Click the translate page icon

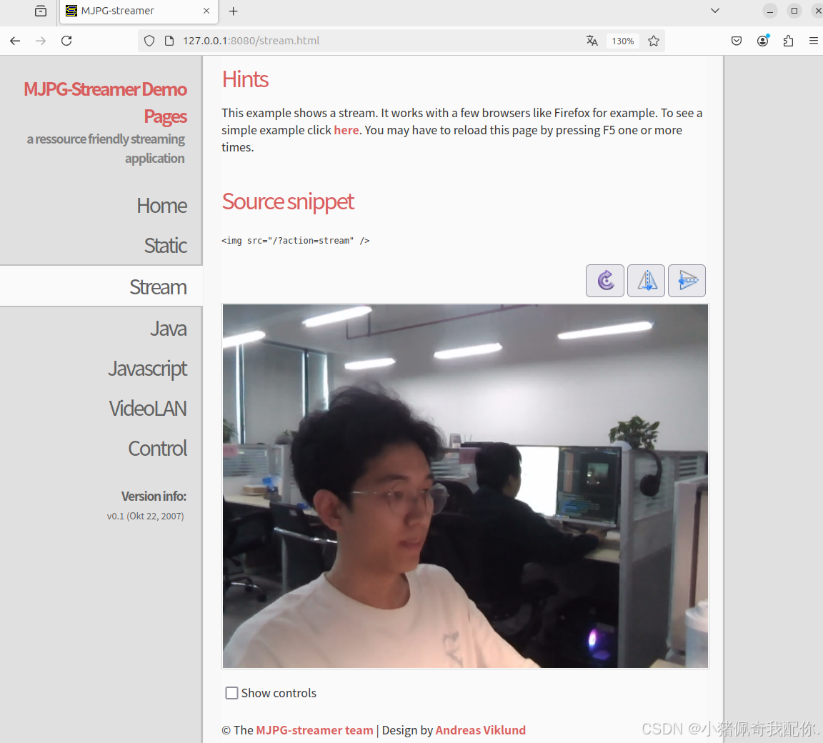click(592, 41)
